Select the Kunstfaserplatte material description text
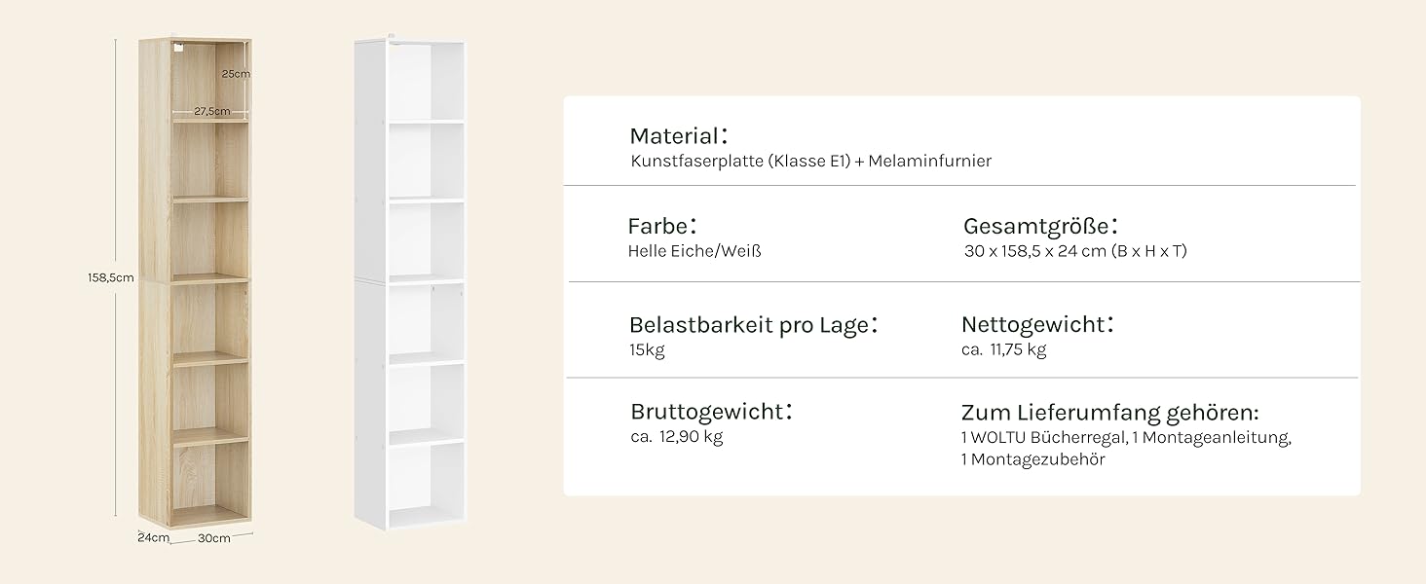The height and width of the screenshot is (584, 1426). tap(810, 162)
